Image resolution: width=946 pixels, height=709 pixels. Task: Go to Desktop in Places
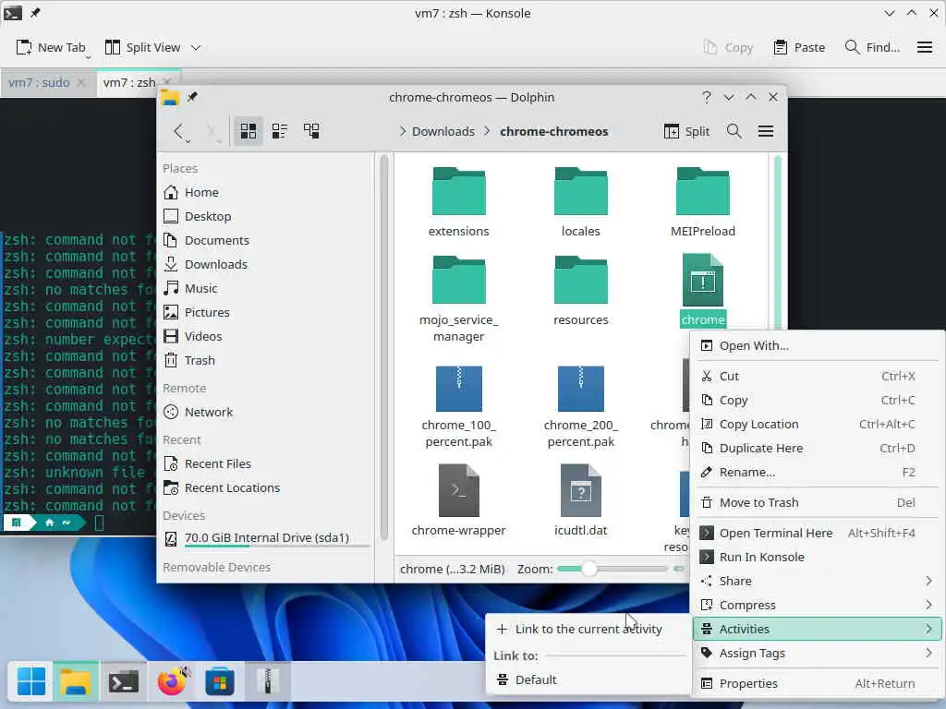tap(265, 216)
